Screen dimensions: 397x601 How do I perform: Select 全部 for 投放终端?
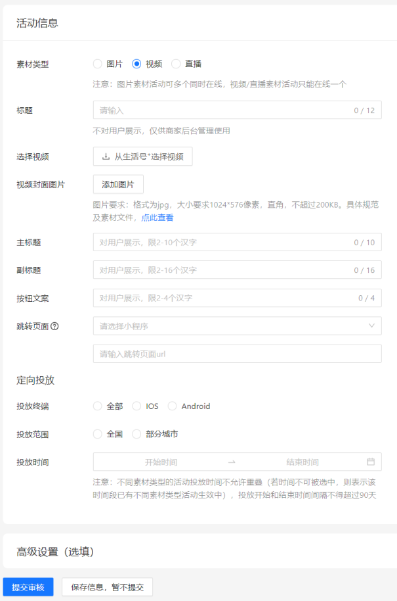pos(98,406)
